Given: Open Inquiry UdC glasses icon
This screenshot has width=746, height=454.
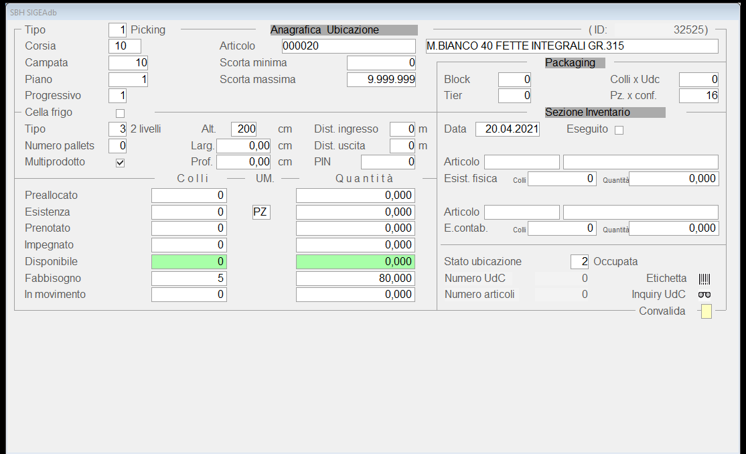Looking at the screenshot, I should pyautogui.click(x=704, y=295).
